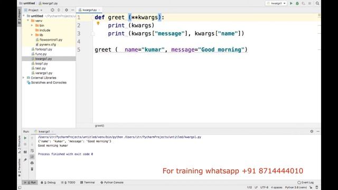Open the Debug tool window tab

click(x=48, y=183)
